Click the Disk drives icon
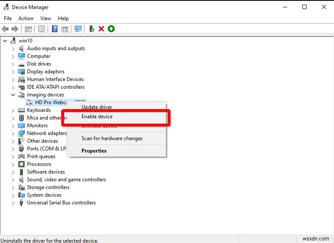The width and height of the screenshot is (334, 243). click(21, 64)
